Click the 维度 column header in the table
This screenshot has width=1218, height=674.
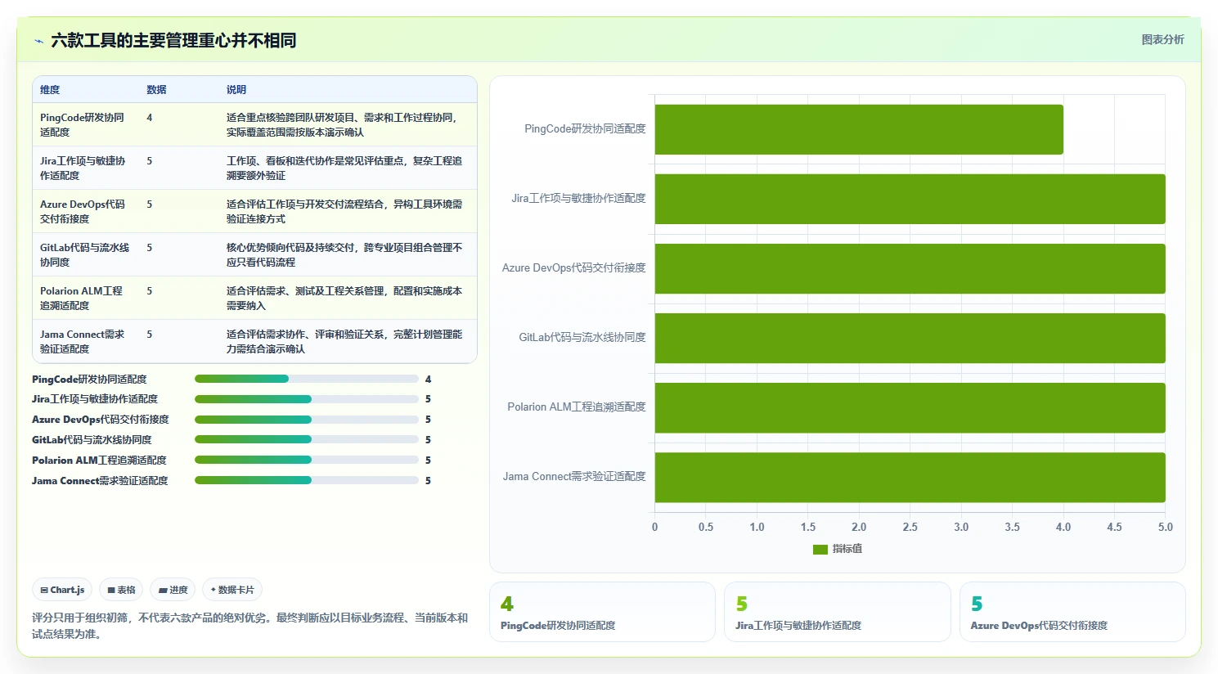50,90
